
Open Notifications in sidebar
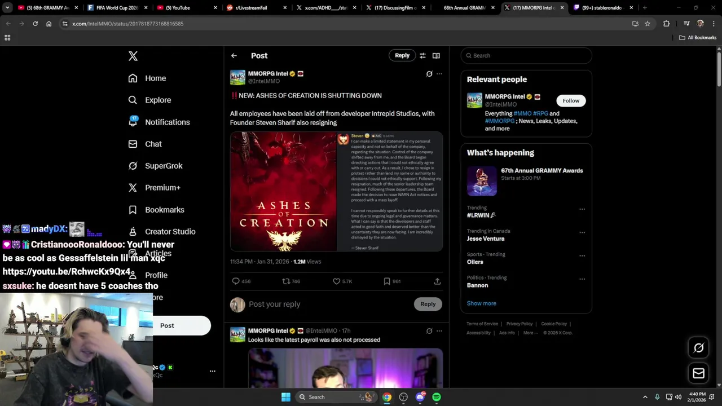[x=159, y=122]
